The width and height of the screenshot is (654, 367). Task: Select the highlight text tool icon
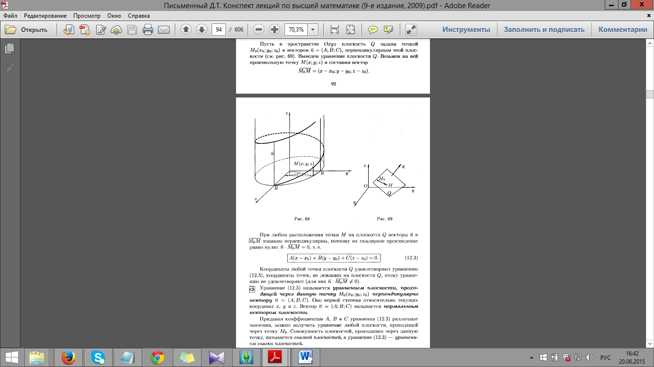(x=388, y=30)
